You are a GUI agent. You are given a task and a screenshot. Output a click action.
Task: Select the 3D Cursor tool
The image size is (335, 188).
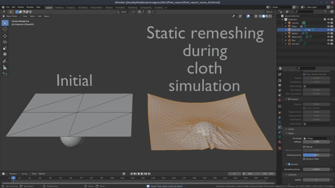tap(5, 29)
